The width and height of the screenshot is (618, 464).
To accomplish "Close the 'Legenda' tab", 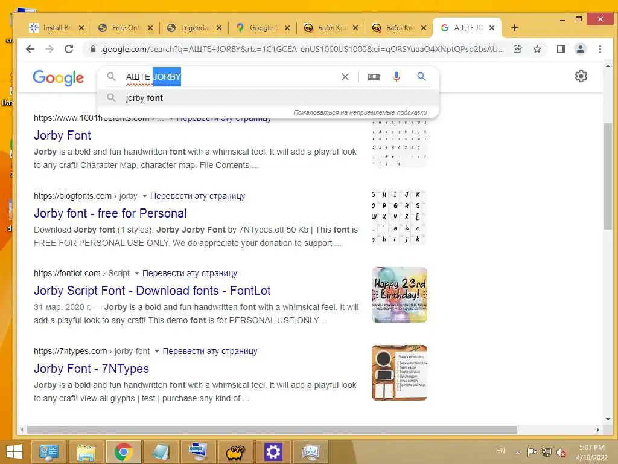I will 219,28.
